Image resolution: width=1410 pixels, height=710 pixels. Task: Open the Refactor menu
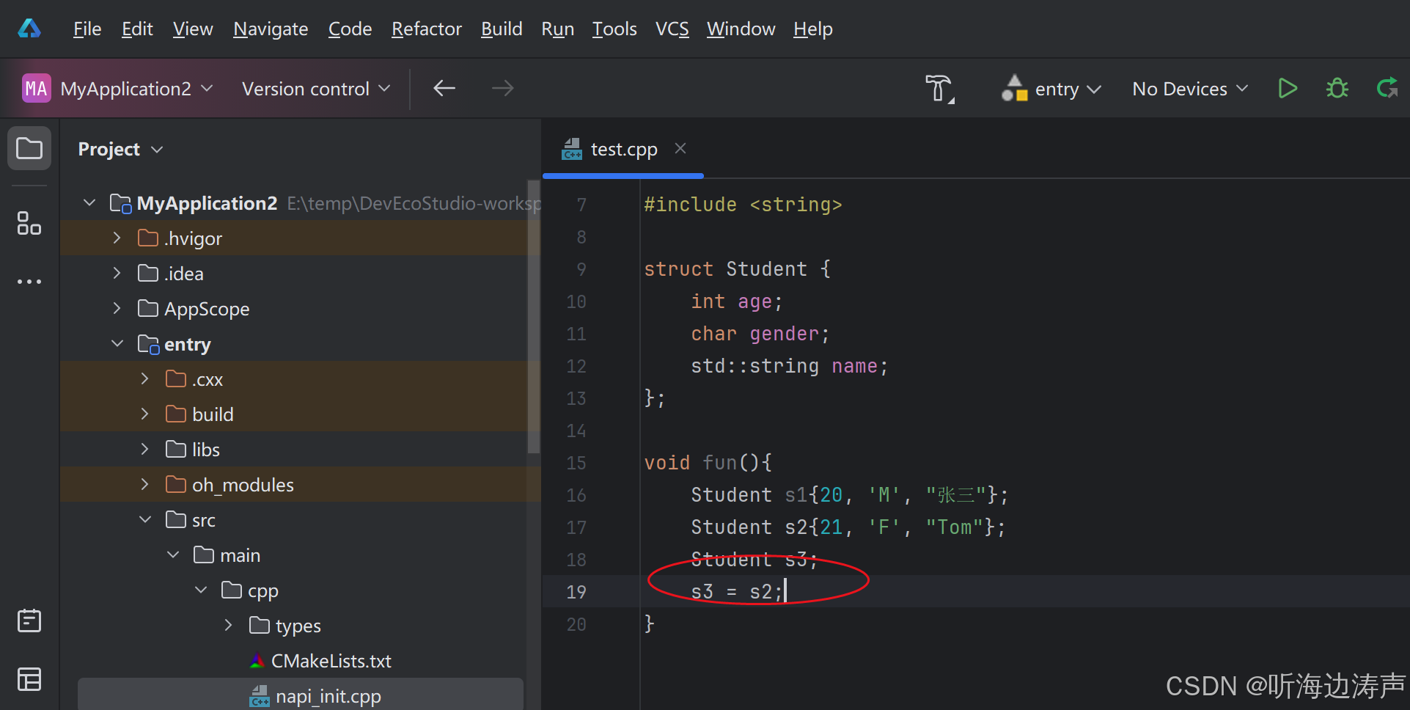(427, 29)
